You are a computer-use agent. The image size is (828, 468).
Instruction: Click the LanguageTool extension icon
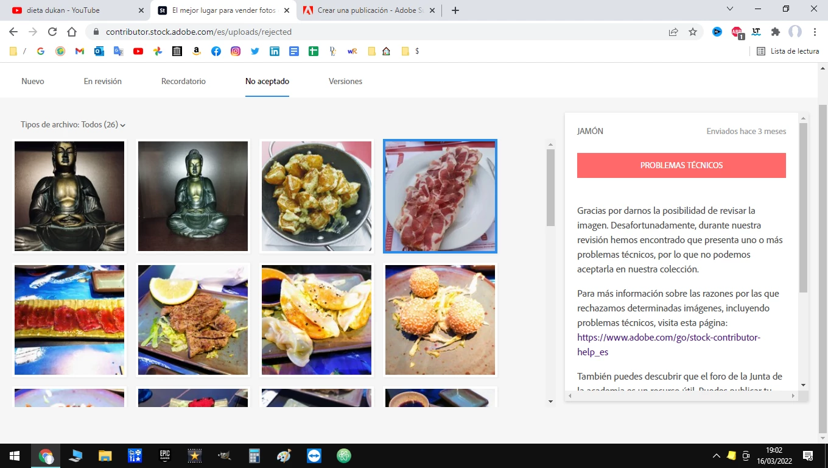(x=756, y=32)
